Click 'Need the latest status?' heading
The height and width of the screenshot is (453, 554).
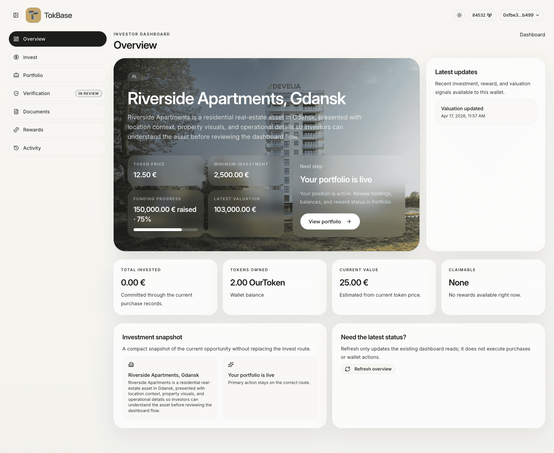[373, 337]
